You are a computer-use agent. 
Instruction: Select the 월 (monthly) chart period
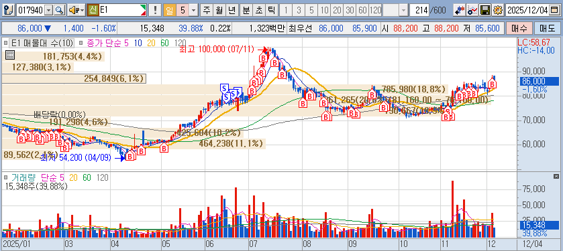[219, 10]
